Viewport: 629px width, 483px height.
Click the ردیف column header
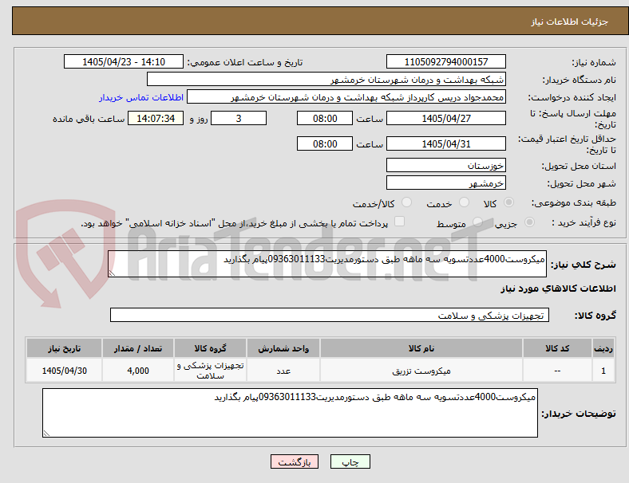coord(603,348)
